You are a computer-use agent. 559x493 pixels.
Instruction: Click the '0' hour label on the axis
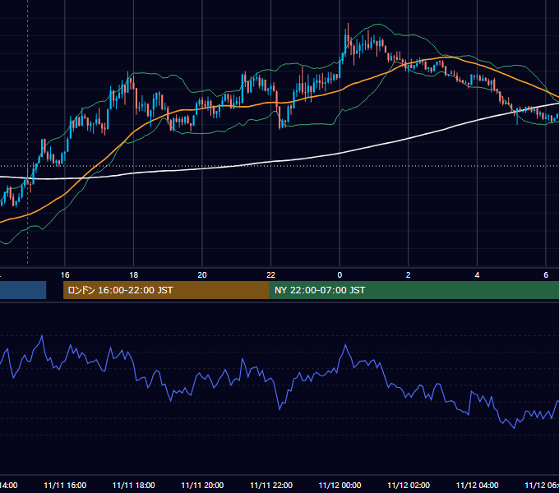[340, 275]
